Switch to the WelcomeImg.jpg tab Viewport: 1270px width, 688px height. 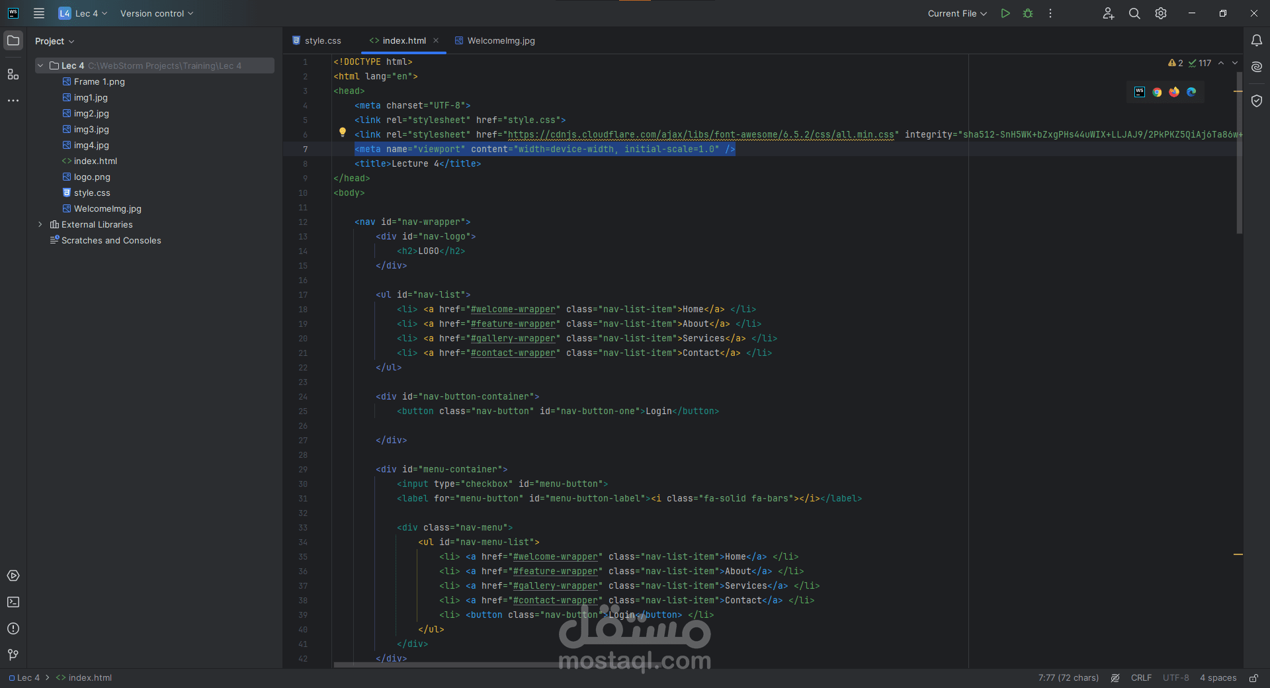(x=495, y=40)
